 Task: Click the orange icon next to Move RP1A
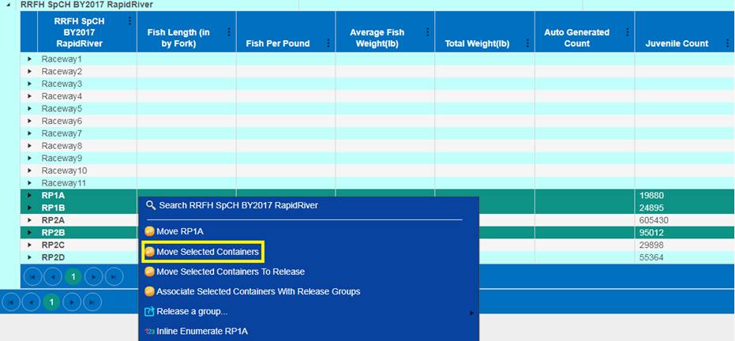click(x=149, y=232)
